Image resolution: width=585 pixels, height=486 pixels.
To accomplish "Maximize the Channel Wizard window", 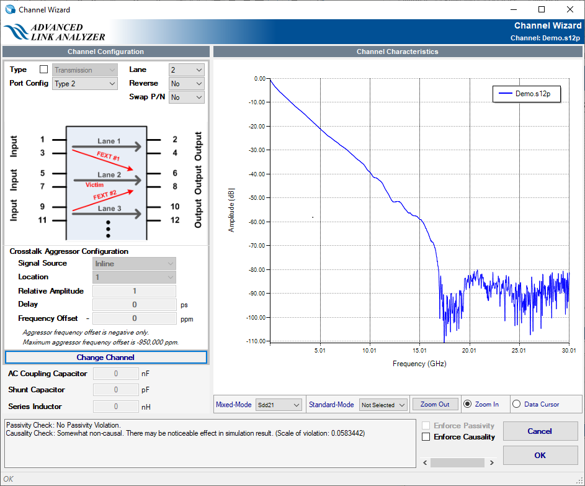I will pyautogui.click(x=541, y=9).
